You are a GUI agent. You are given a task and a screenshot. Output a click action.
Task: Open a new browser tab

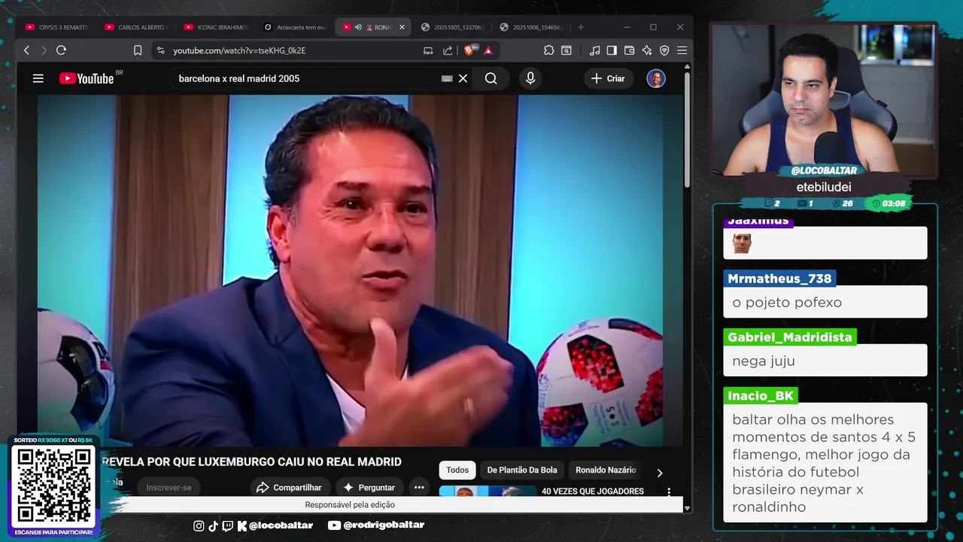coord(580,27)
